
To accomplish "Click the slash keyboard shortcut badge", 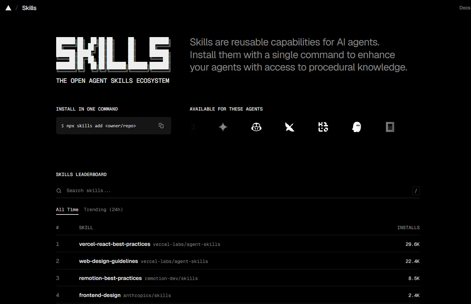I will point(416,190).
